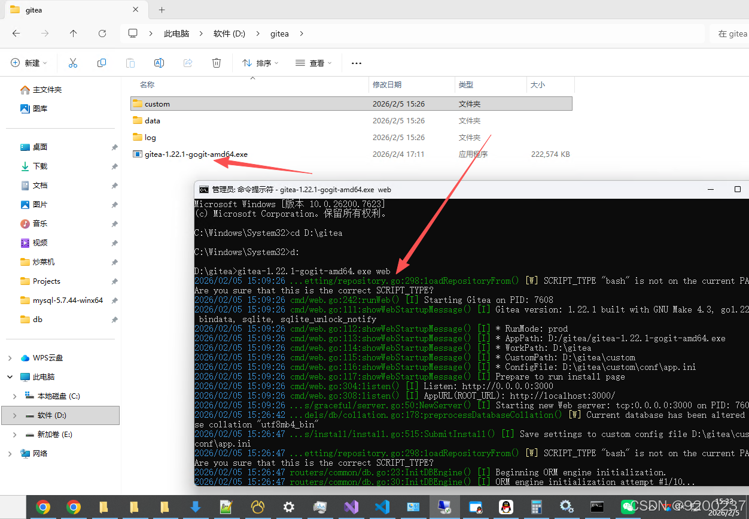
Task: Delete the selected item with trash icon
Action: click(x=217, y=63)
